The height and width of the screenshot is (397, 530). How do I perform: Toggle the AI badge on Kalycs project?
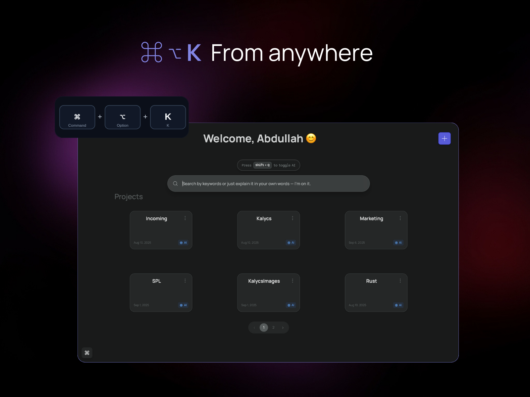[x=291, y=243]
